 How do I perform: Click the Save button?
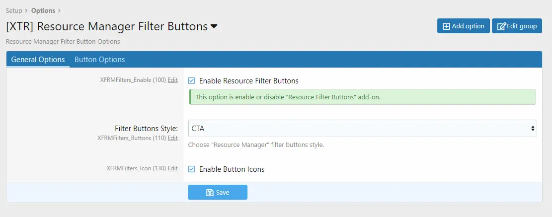tap(218, 192)
